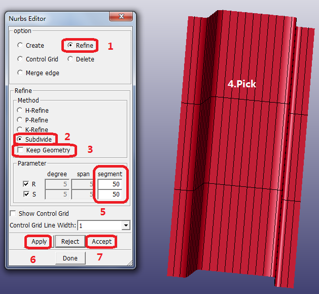
Task: Choose the Control Grid option
Action: click(x=20, y=59)
